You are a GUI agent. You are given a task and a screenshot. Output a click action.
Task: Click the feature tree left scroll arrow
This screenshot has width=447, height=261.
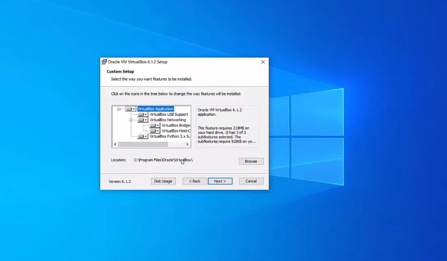tap(115, 144)
